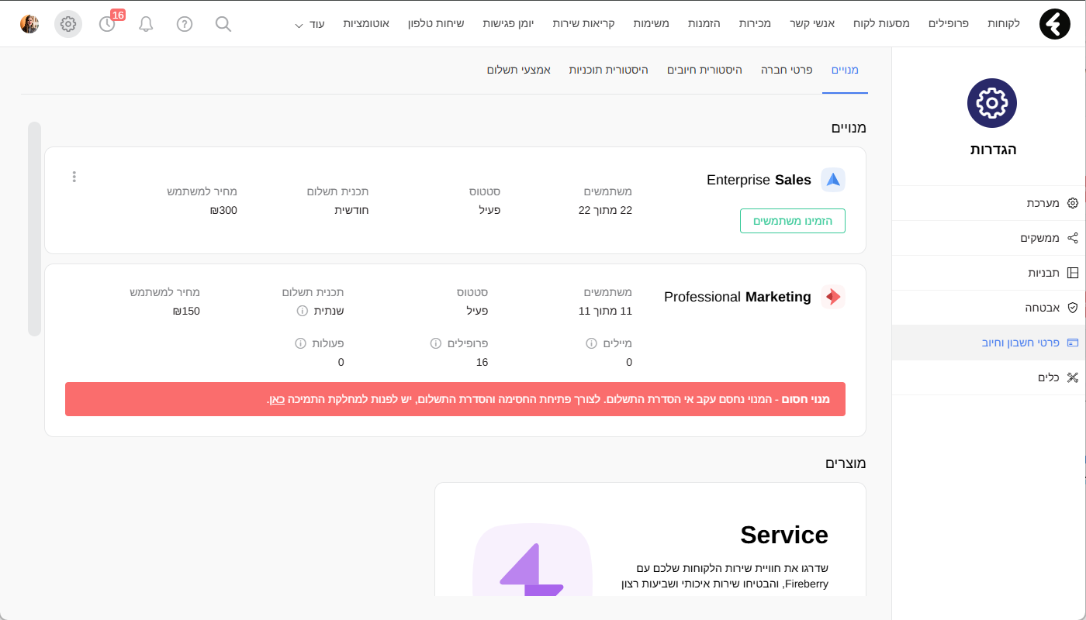Click info icon next to שנתית
1086x620 pixels.
(303, 311)
